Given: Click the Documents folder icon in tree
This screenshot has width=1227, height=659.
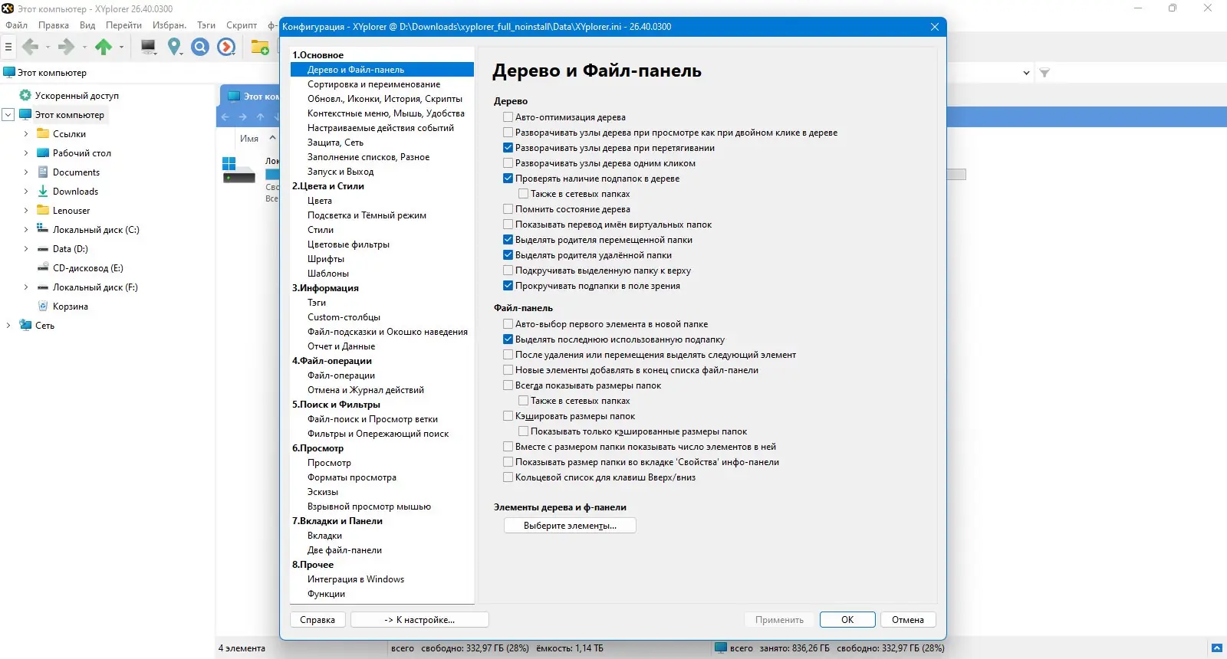Looking at the screenshot, I should (x=43, y=172).
